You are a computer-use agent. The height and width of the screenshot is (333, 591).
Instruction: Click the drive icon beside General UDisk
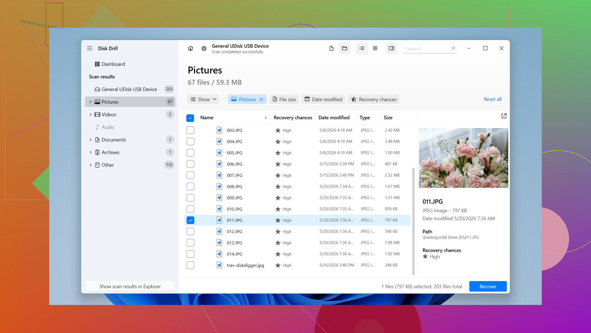click(97, 89)
